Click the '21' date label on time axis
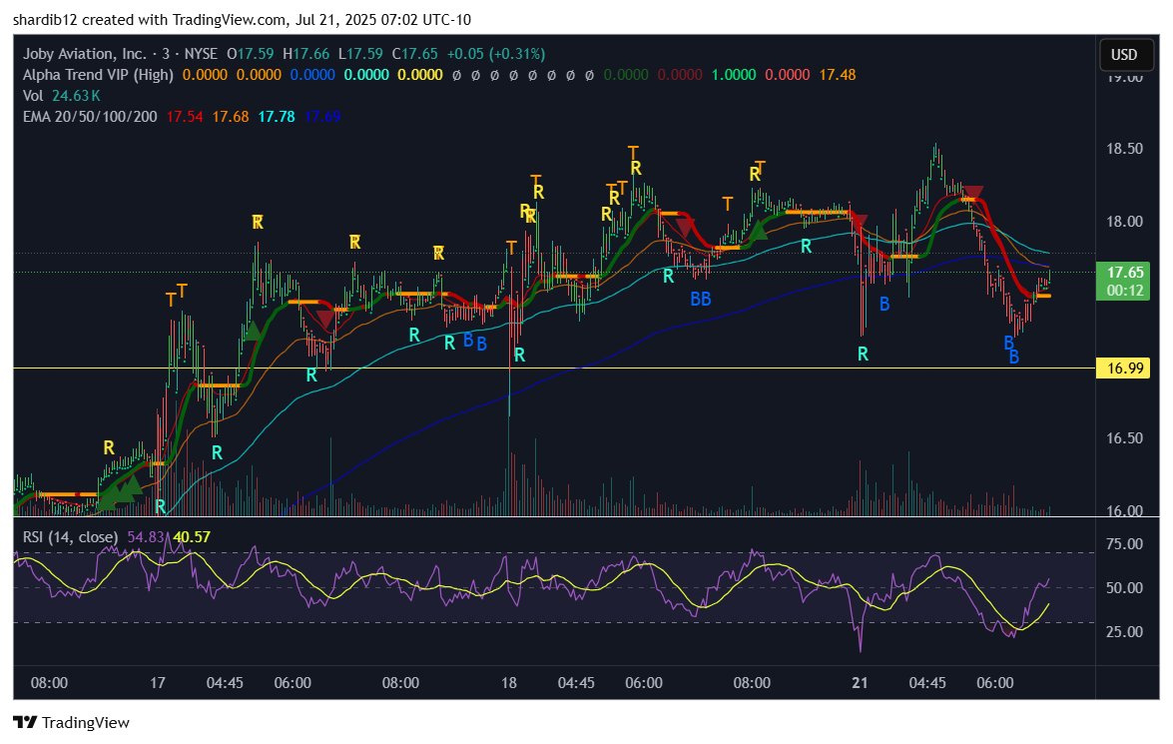1173x744 pixels. pyautogui.click(x=860, y=683)
